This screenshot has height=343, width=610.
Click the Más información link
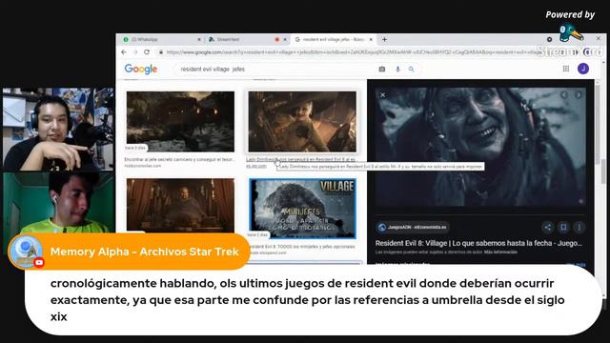(500, 252)
